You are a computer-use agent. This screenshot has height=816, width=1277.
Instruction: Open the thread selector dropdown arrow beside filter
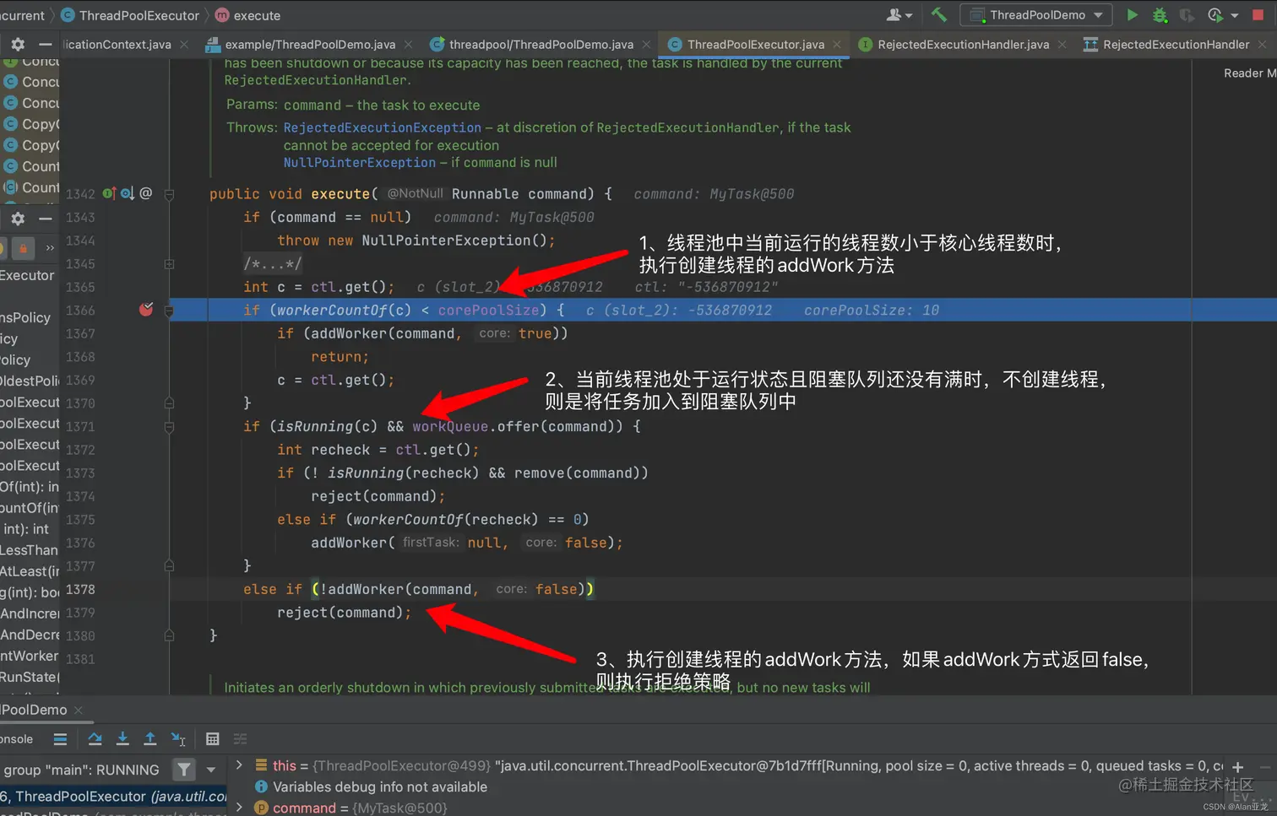pos(211,770)
